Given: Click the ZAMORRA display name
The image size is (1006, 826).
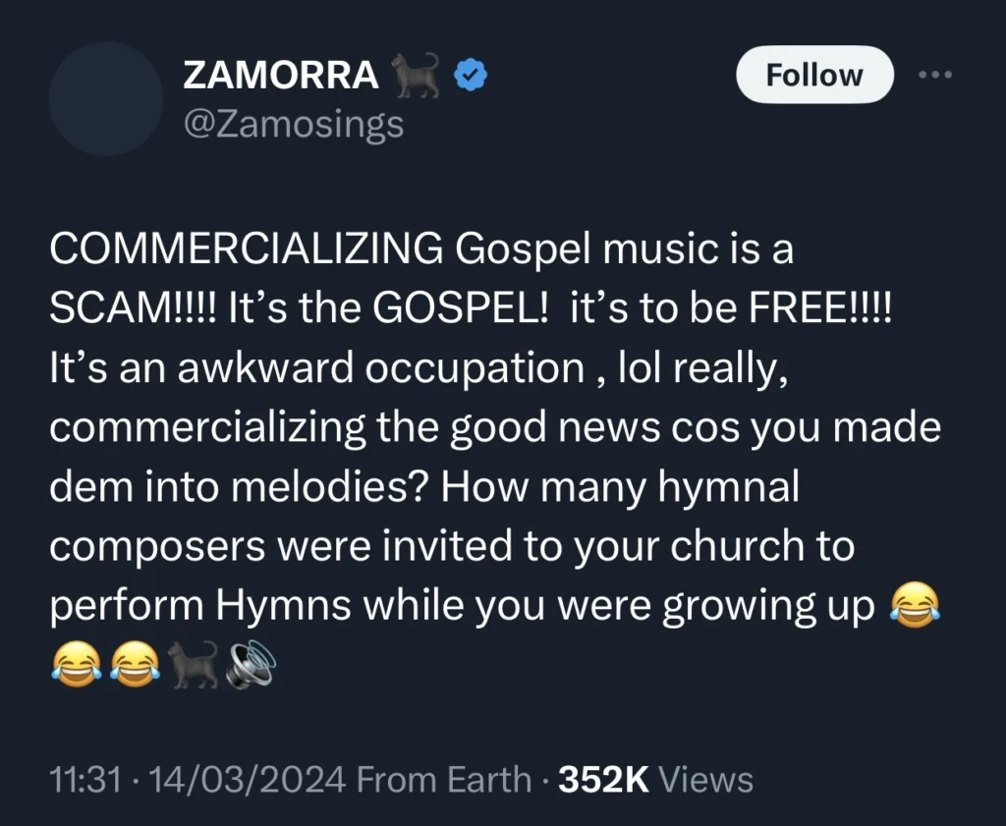Looking at the screenshot, I should point(280,72).
